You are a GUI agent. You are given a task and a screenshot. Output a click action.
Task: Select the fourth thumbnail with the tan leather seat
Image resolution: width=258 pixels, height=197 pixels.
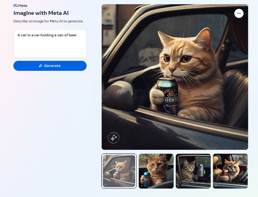[x=230, y=171]
